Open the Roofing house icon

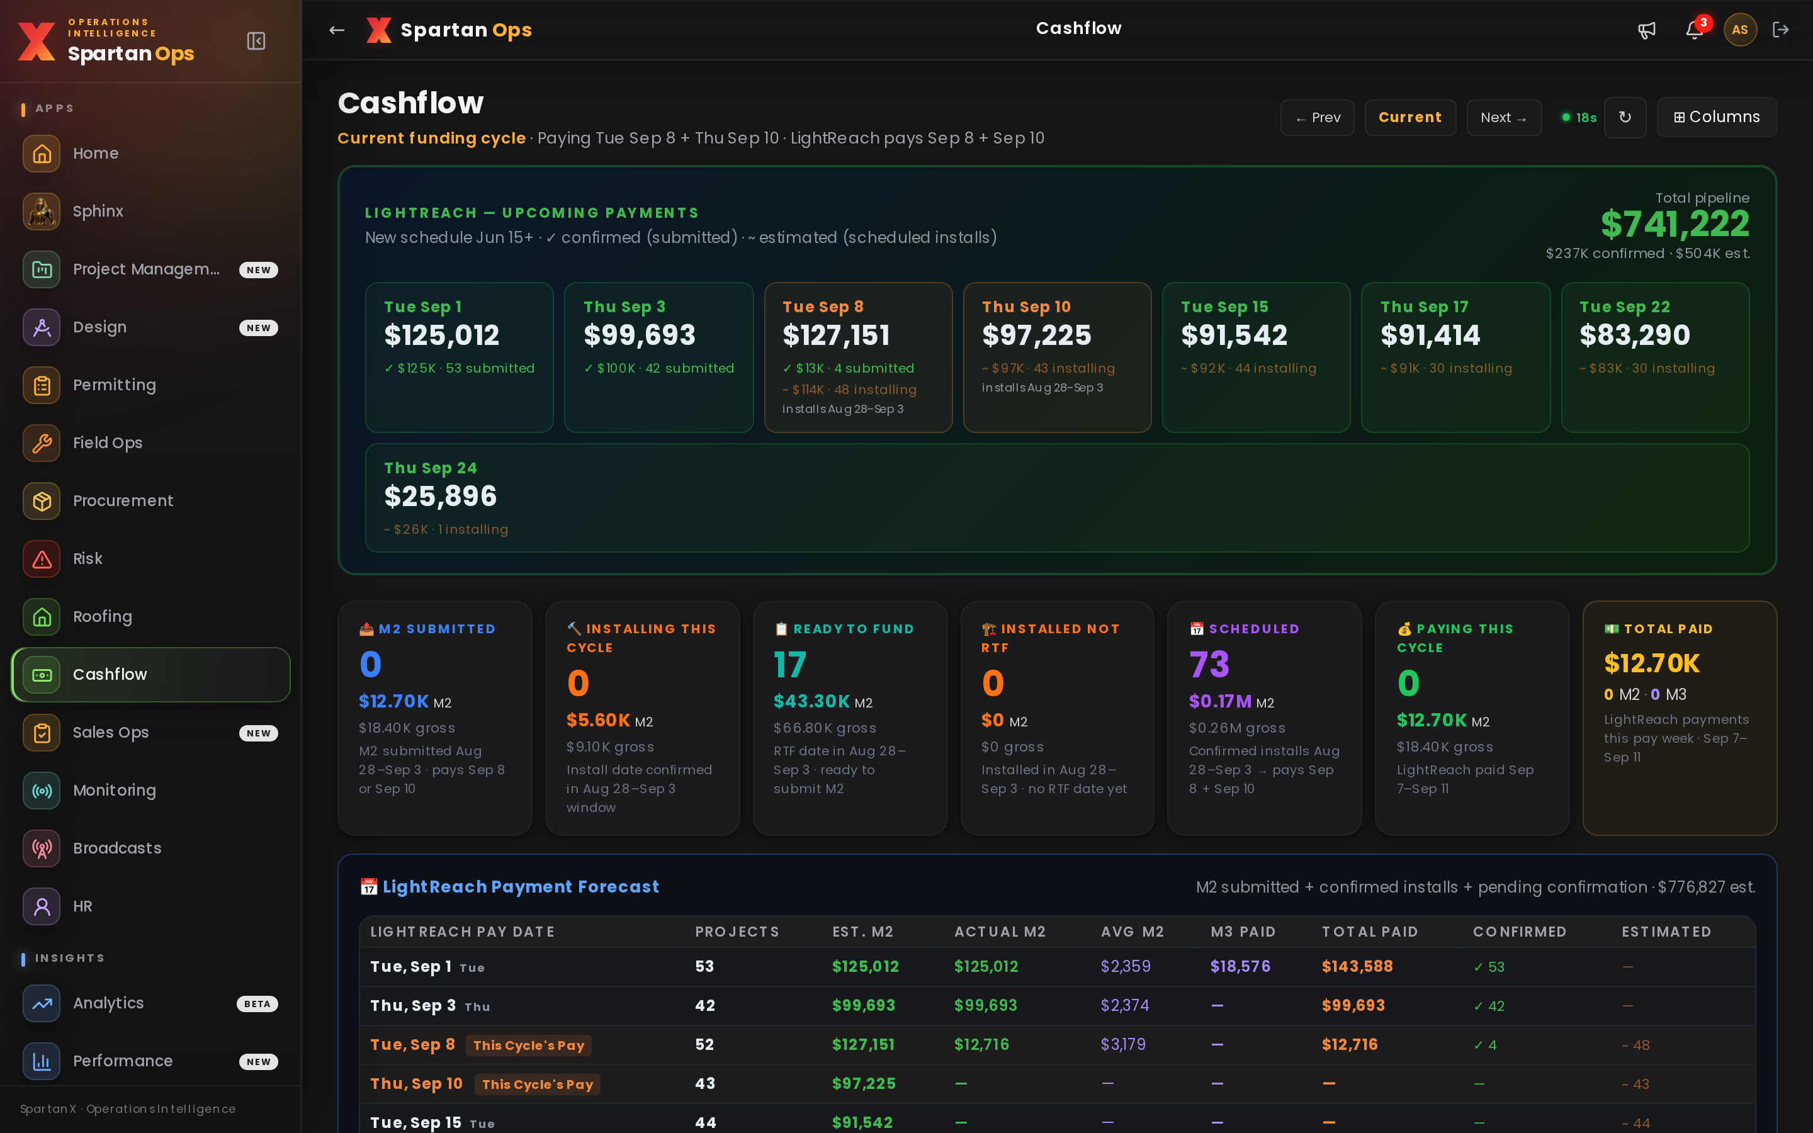tap(42, 617)
